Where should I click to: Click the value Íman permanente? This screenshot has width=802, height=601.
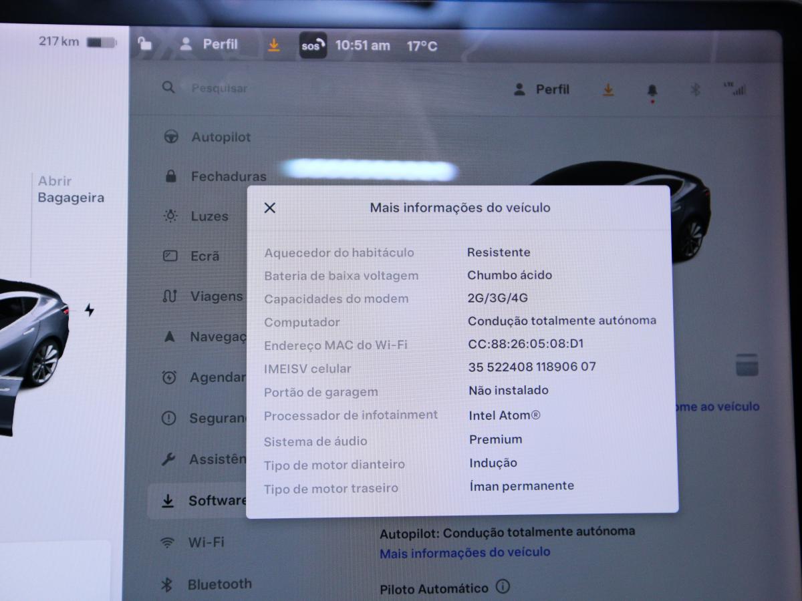tap(522, 486)
